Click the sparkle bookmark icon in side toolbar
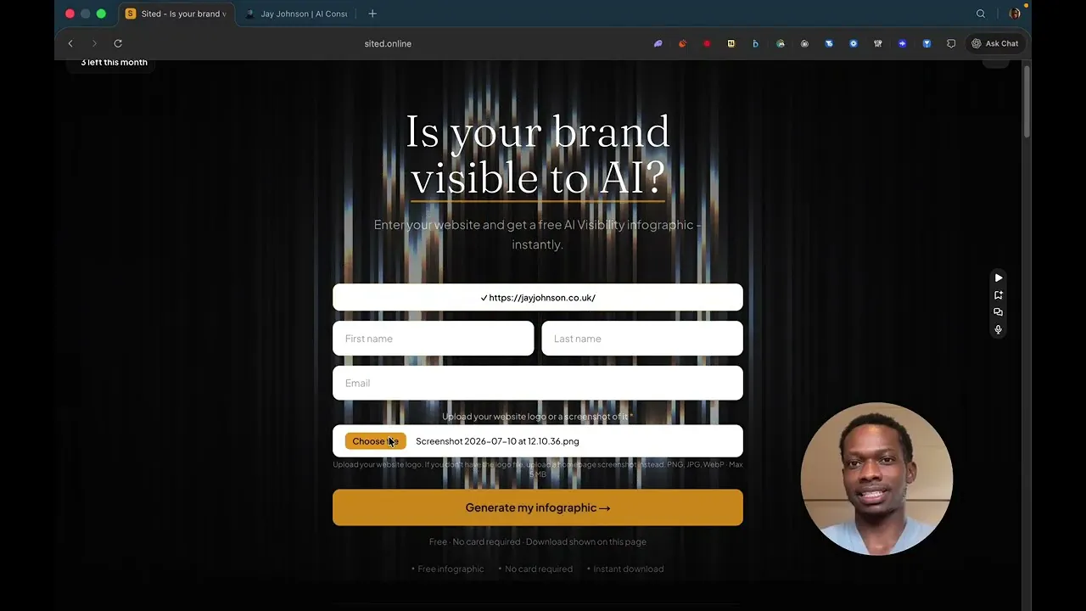 coord(999,295)
